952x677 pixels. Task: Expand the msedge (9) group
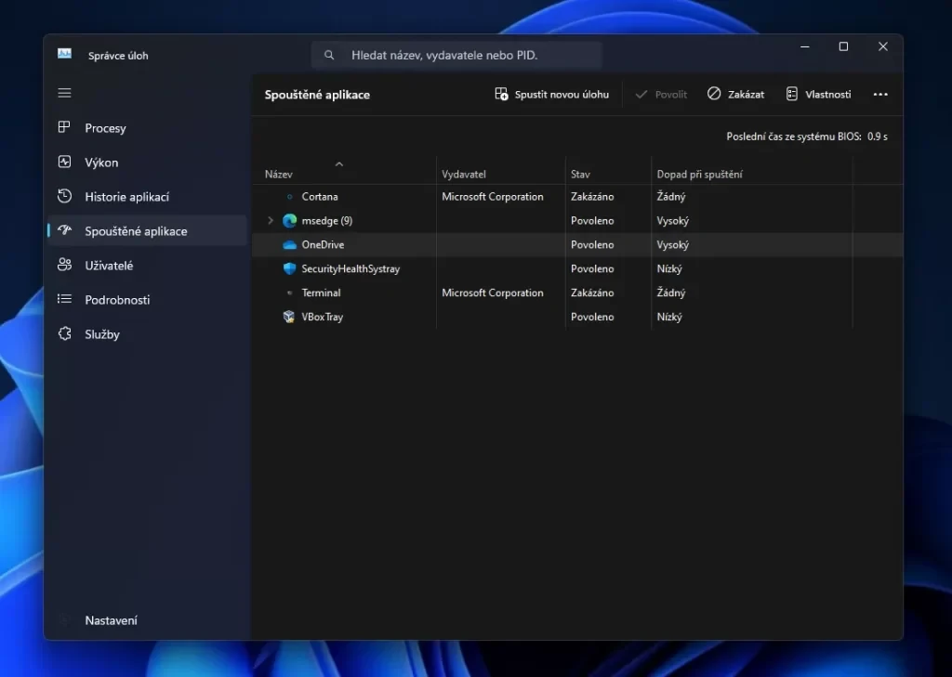[x=270, y=221]
